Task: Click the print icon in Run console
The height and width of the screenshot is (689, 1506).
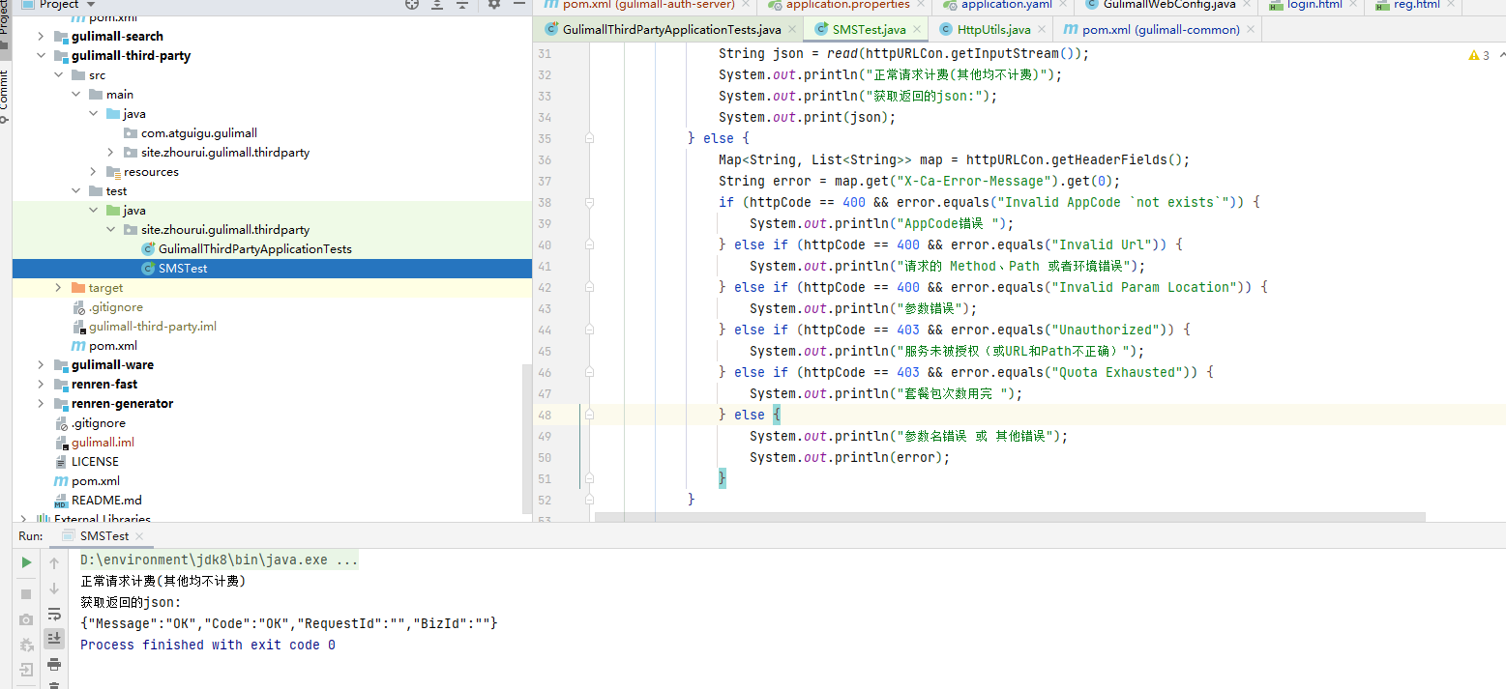Action: [54, 664]
